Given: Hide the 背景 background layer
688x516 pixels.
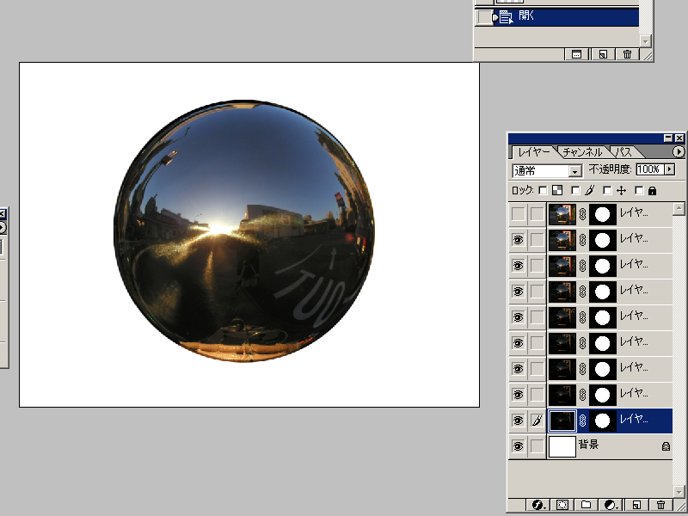Looking at the screenshot, I should 518,446.
